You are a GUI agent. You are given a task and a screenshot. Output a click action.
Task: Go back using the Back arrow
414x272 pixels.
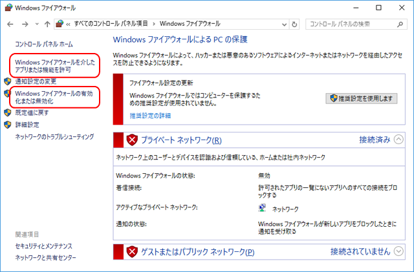coord(10,25)
